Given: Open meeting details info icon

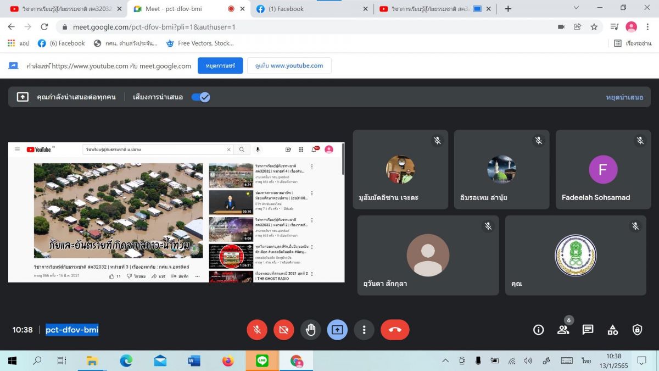Looking at the screenshot, I should (538, 330).
